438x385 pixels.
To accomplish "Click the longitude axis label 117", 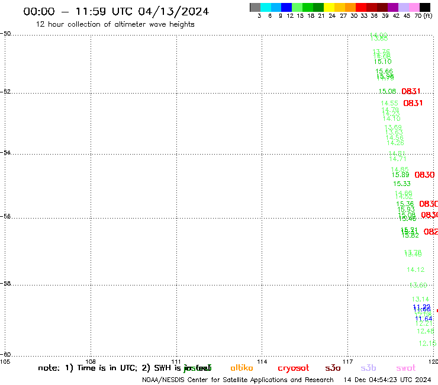I will point(347,361).
